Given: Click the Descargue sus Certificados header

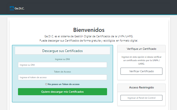Looking at the screenshot, I should [x=63, y=51].
